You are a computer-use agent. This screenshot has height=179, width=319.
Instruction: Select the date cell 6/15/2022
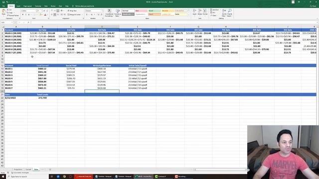pos(16,98)
